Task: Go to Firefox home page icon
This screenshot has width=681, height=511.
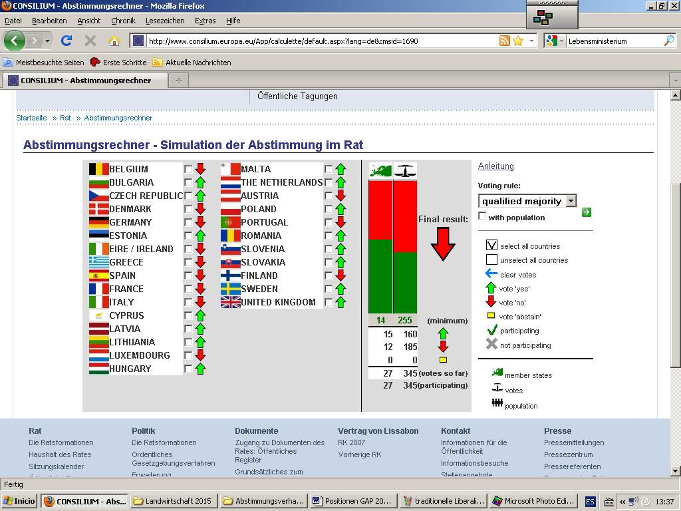Action: (x=114, y=41)
